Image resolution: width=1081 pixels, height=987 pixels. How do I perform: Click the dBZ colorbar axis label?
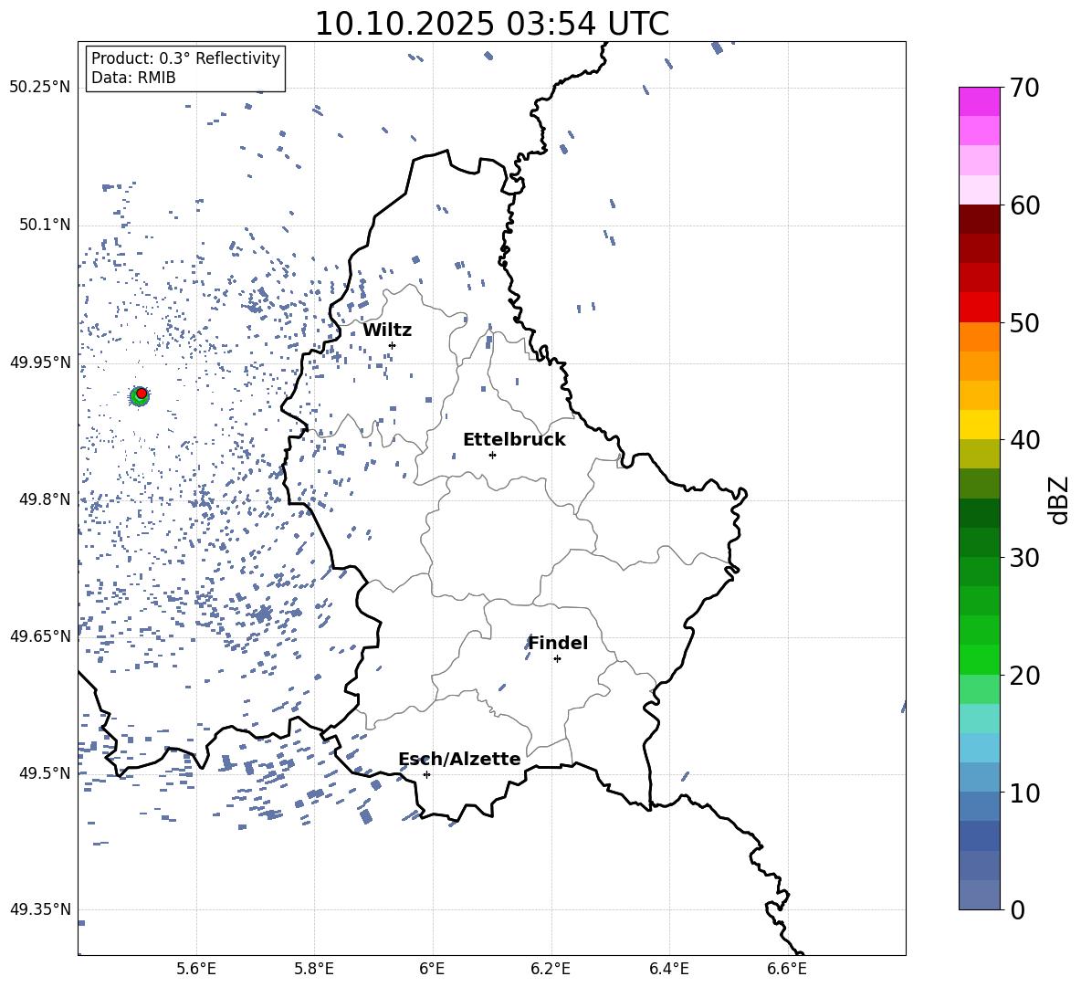(1058, 499)
